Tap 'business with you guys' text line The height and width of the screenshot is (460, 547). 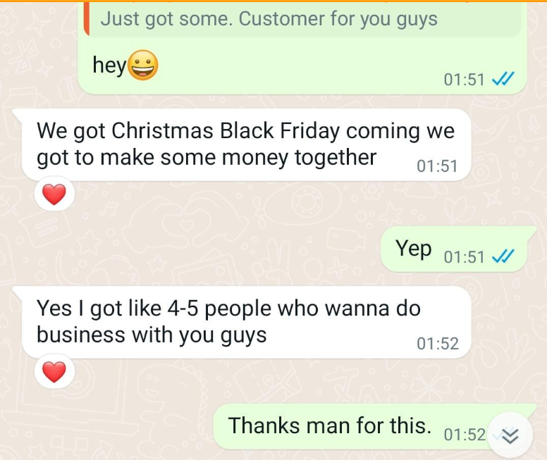152,335
